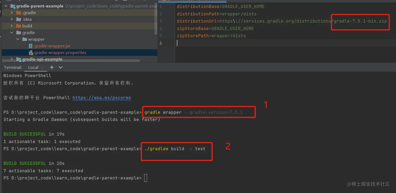Click the project tree vertical scrollbar

(x=156, y=19)
